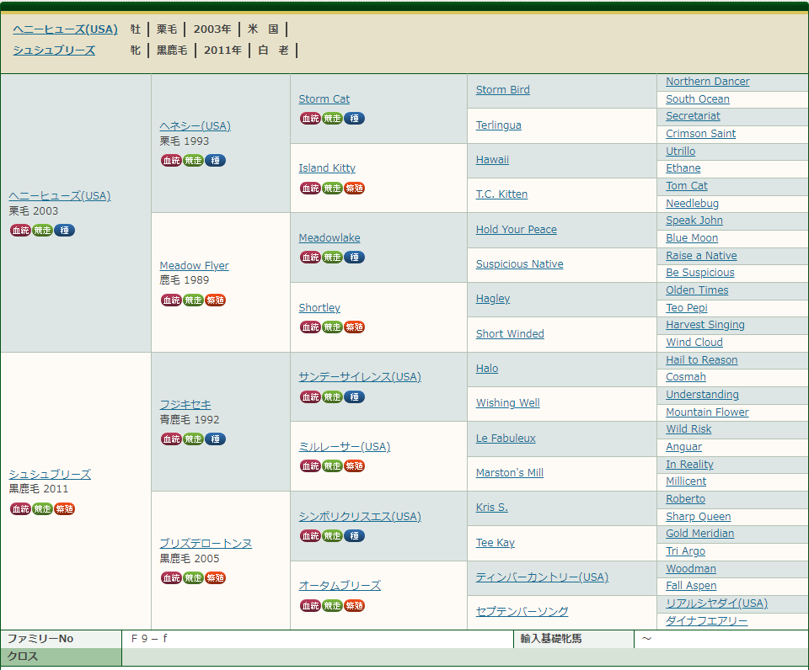This screenshot has width=809, height=670.
Task: Open the ヘニーヒューズ(USA) link in the top header
Action: 66,29
